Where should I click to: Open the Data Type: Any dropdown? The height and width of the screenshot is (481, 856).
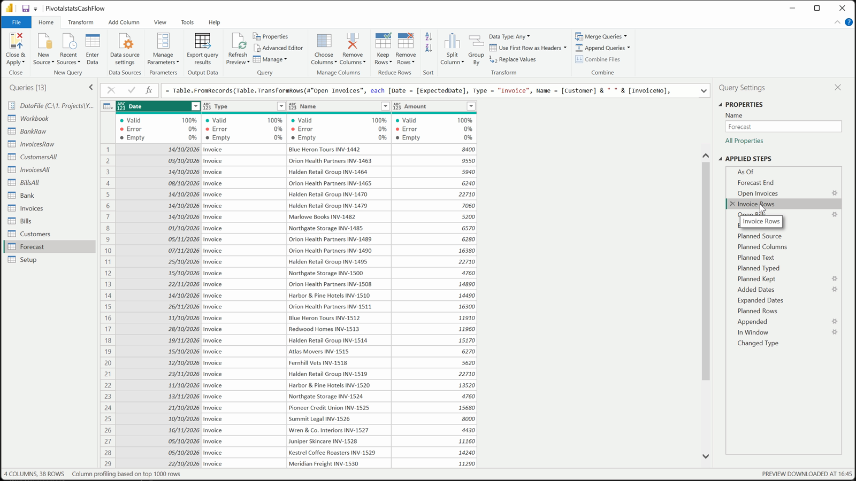(x=509, y=36)
